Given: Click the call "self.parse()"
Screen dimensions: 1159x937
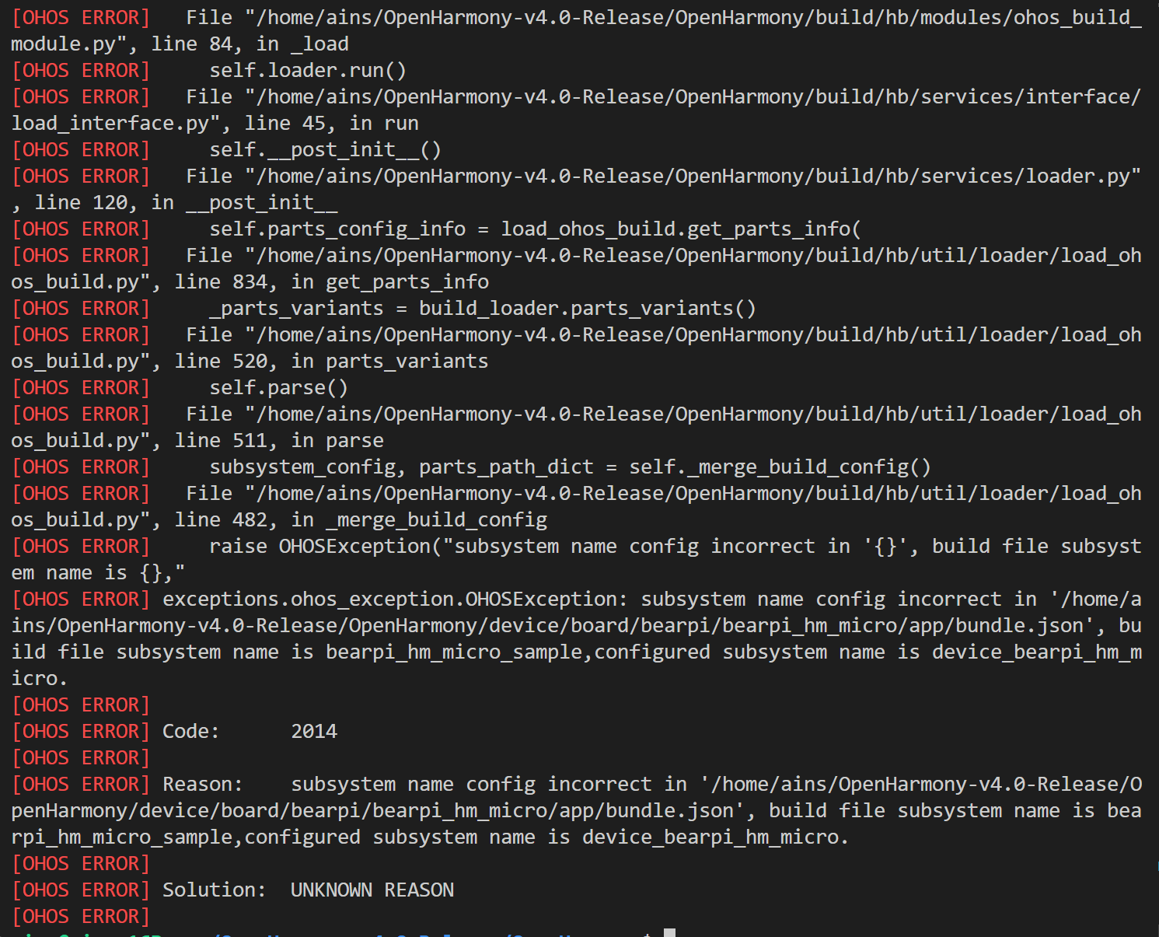Looking at the screenshot, I should pos(279,388).
